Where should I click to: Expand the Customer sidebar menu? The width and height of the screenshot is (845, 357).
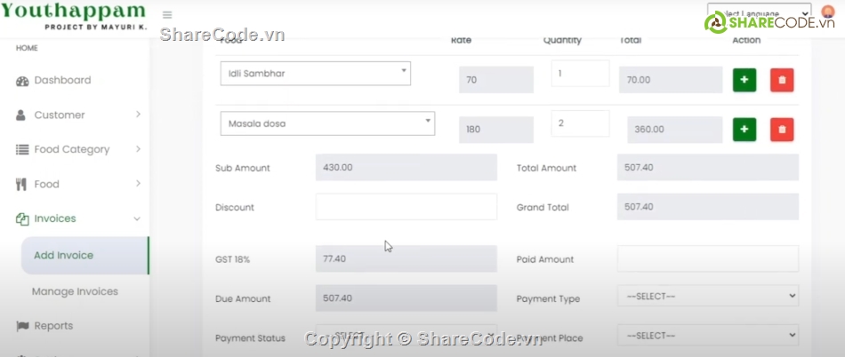[77, 115]
